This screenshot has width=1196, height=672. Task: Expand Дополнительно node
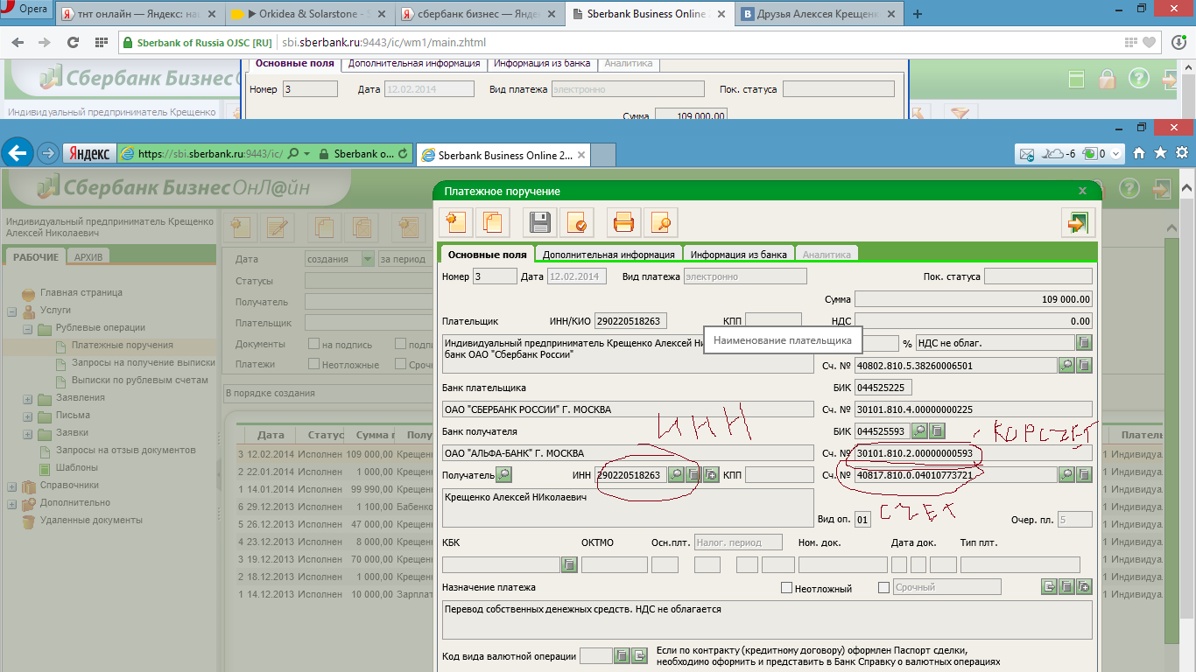coord(12,504)
